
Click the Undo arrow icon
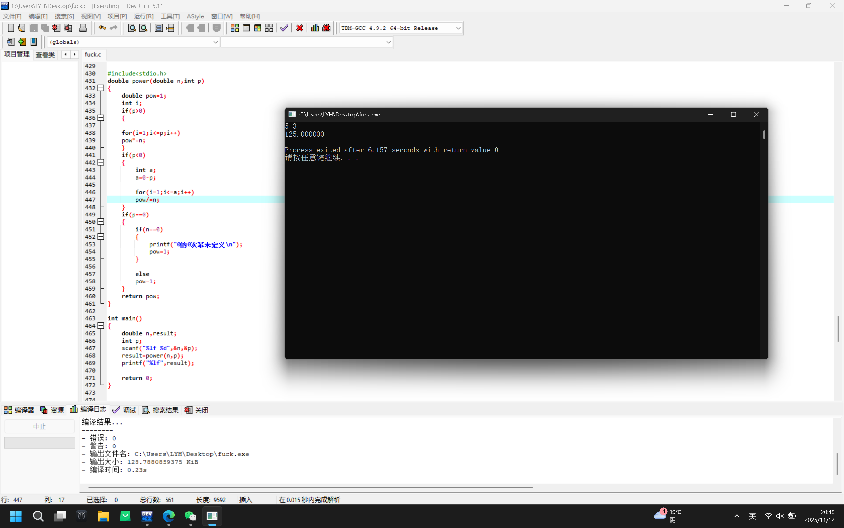coord(102,28)
